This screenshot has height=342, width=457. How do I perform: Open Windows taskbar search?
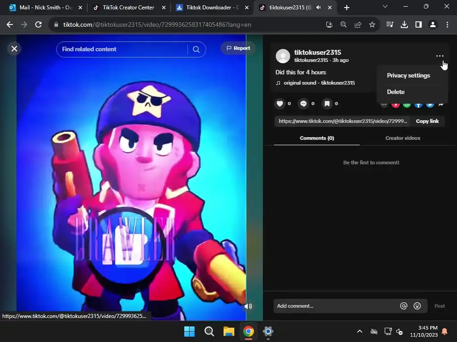(209, 331)
